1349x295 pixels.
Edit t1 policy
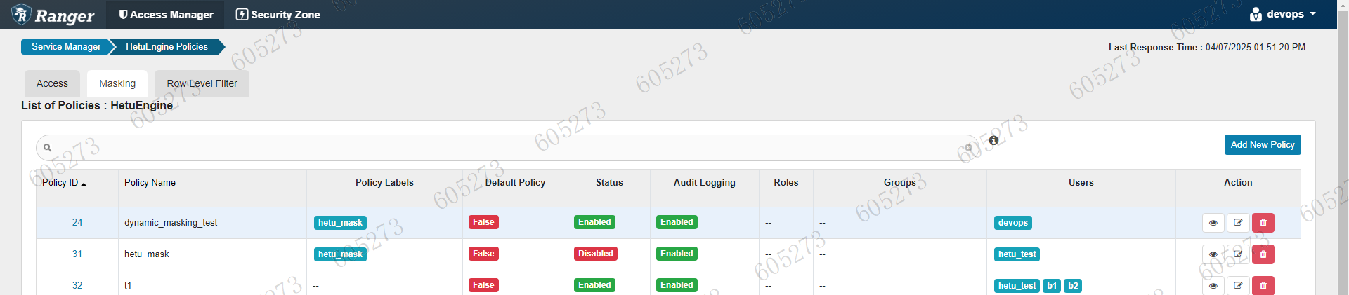click(1238, 285)
